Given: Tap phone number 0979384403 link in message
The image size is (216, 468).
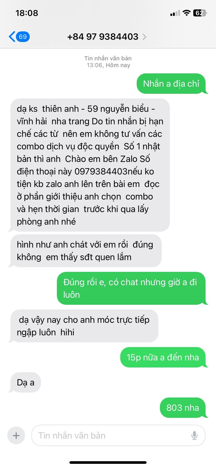Looking at the screenshot, I should click(x=101, y=171).
